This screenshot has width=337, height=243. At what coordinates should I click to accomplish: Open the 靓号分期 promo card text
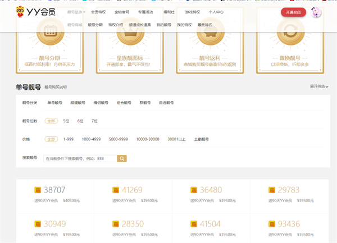[49, 61]
